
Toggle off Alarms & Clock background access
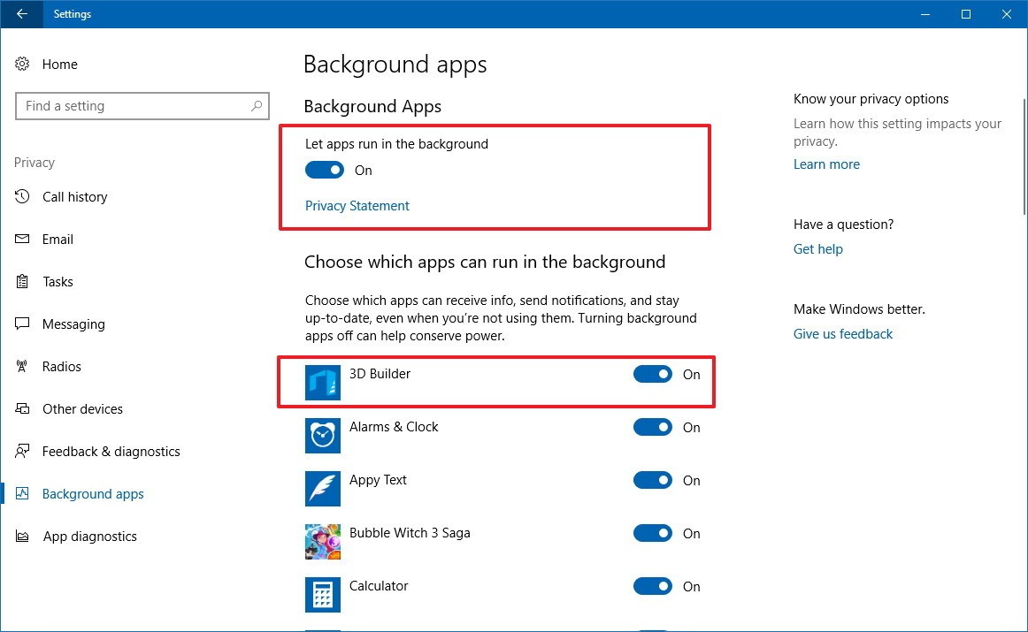coord(653,428)
